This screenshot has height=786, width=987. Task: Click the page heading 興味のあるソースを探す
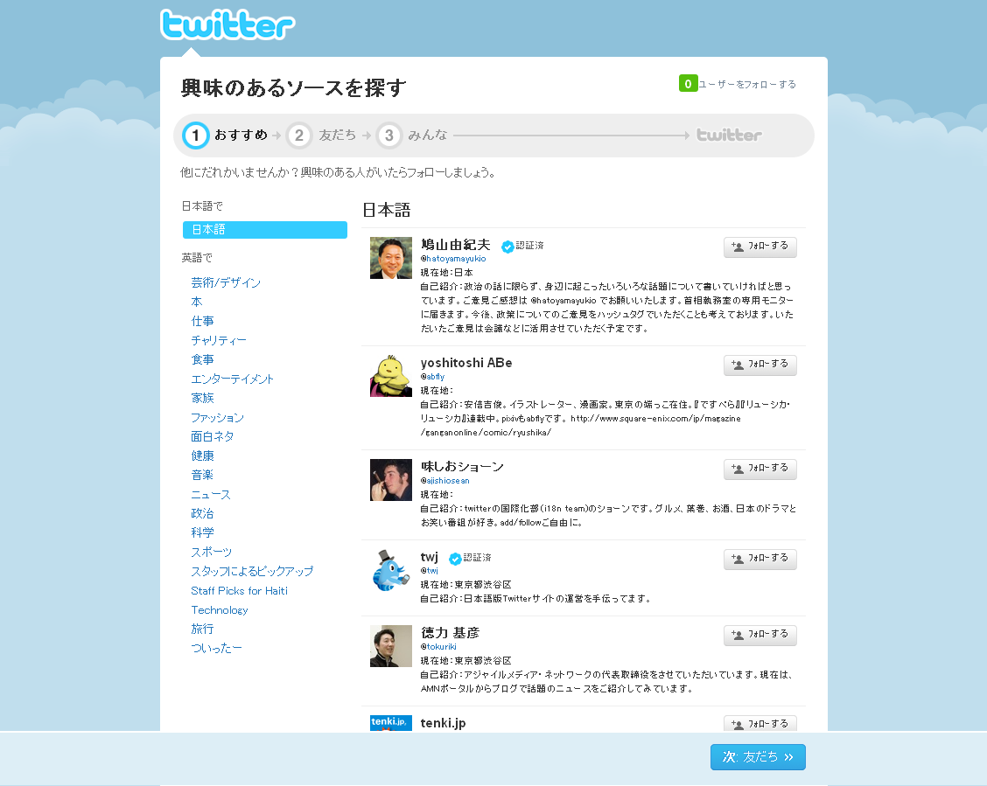(293, 88)
